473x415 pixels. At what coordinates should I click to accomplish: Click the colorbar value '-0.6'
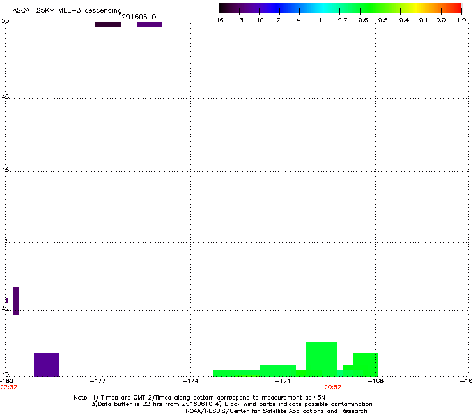tap(361, 20)
